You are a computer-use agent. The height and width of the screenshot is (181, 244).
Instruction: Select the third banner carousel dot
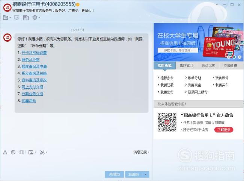point(239,57)
